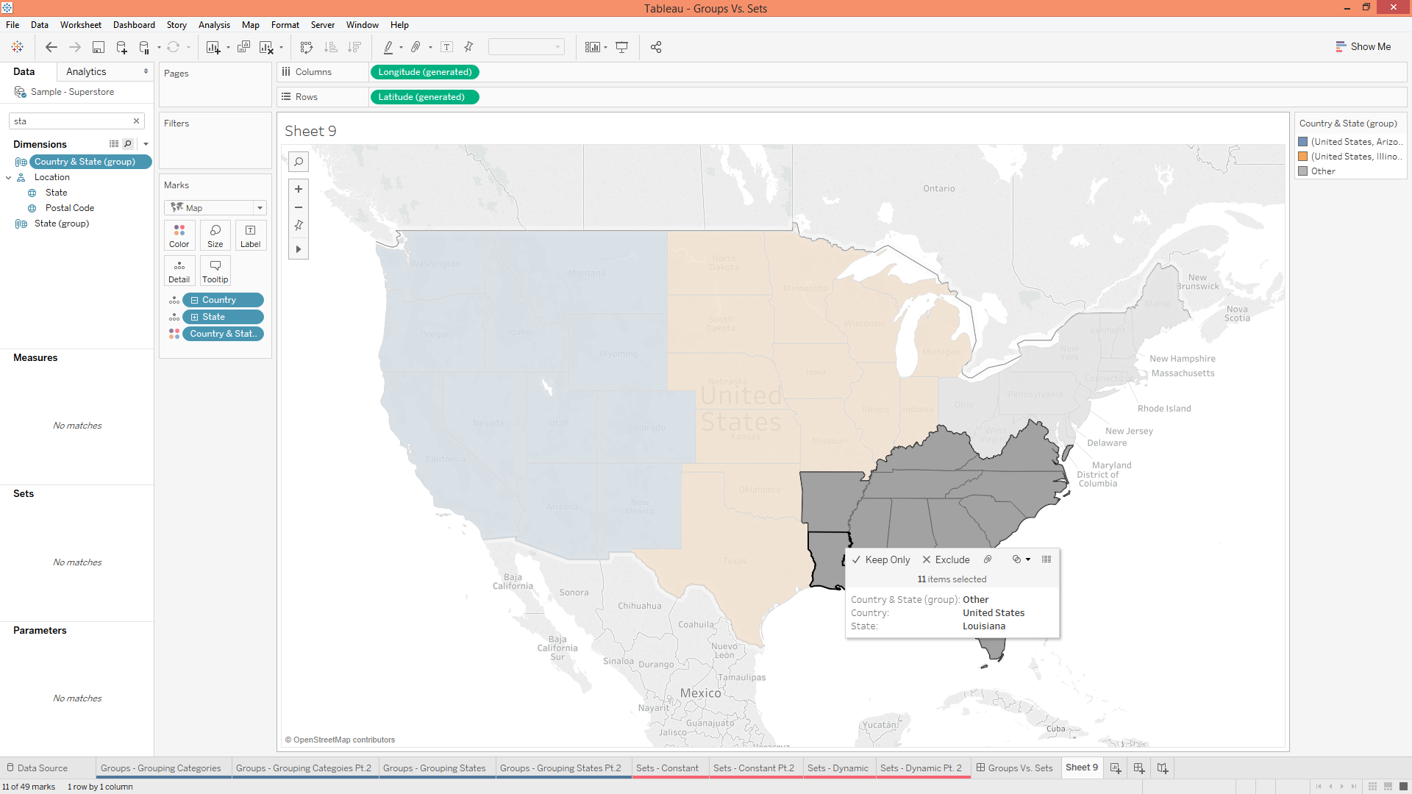Click Exclude in tooltip popup

[946, 559]
